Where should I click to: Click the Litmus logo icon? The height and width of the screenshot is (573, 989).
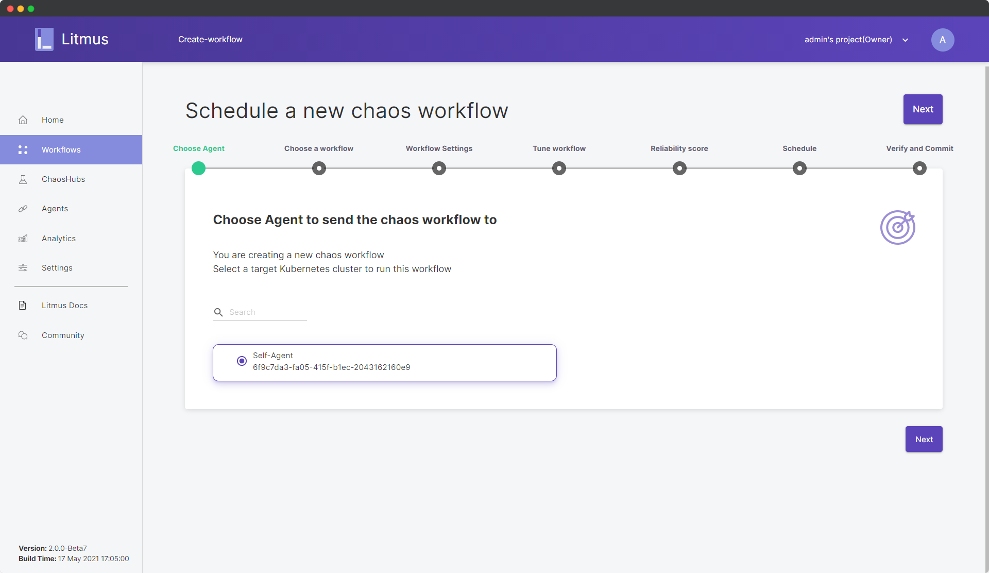coord(44,39)
